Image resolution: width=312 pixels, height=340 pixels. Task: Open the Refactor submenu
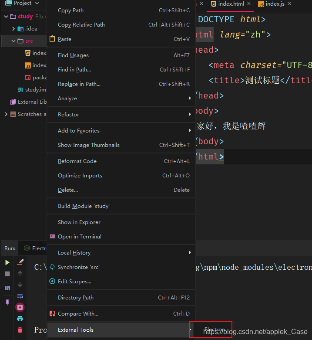point(121,115)
